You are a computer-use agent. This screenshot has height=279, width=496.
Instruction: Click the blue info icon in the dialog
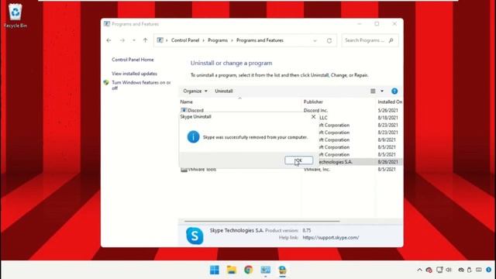tap(193, 137)
